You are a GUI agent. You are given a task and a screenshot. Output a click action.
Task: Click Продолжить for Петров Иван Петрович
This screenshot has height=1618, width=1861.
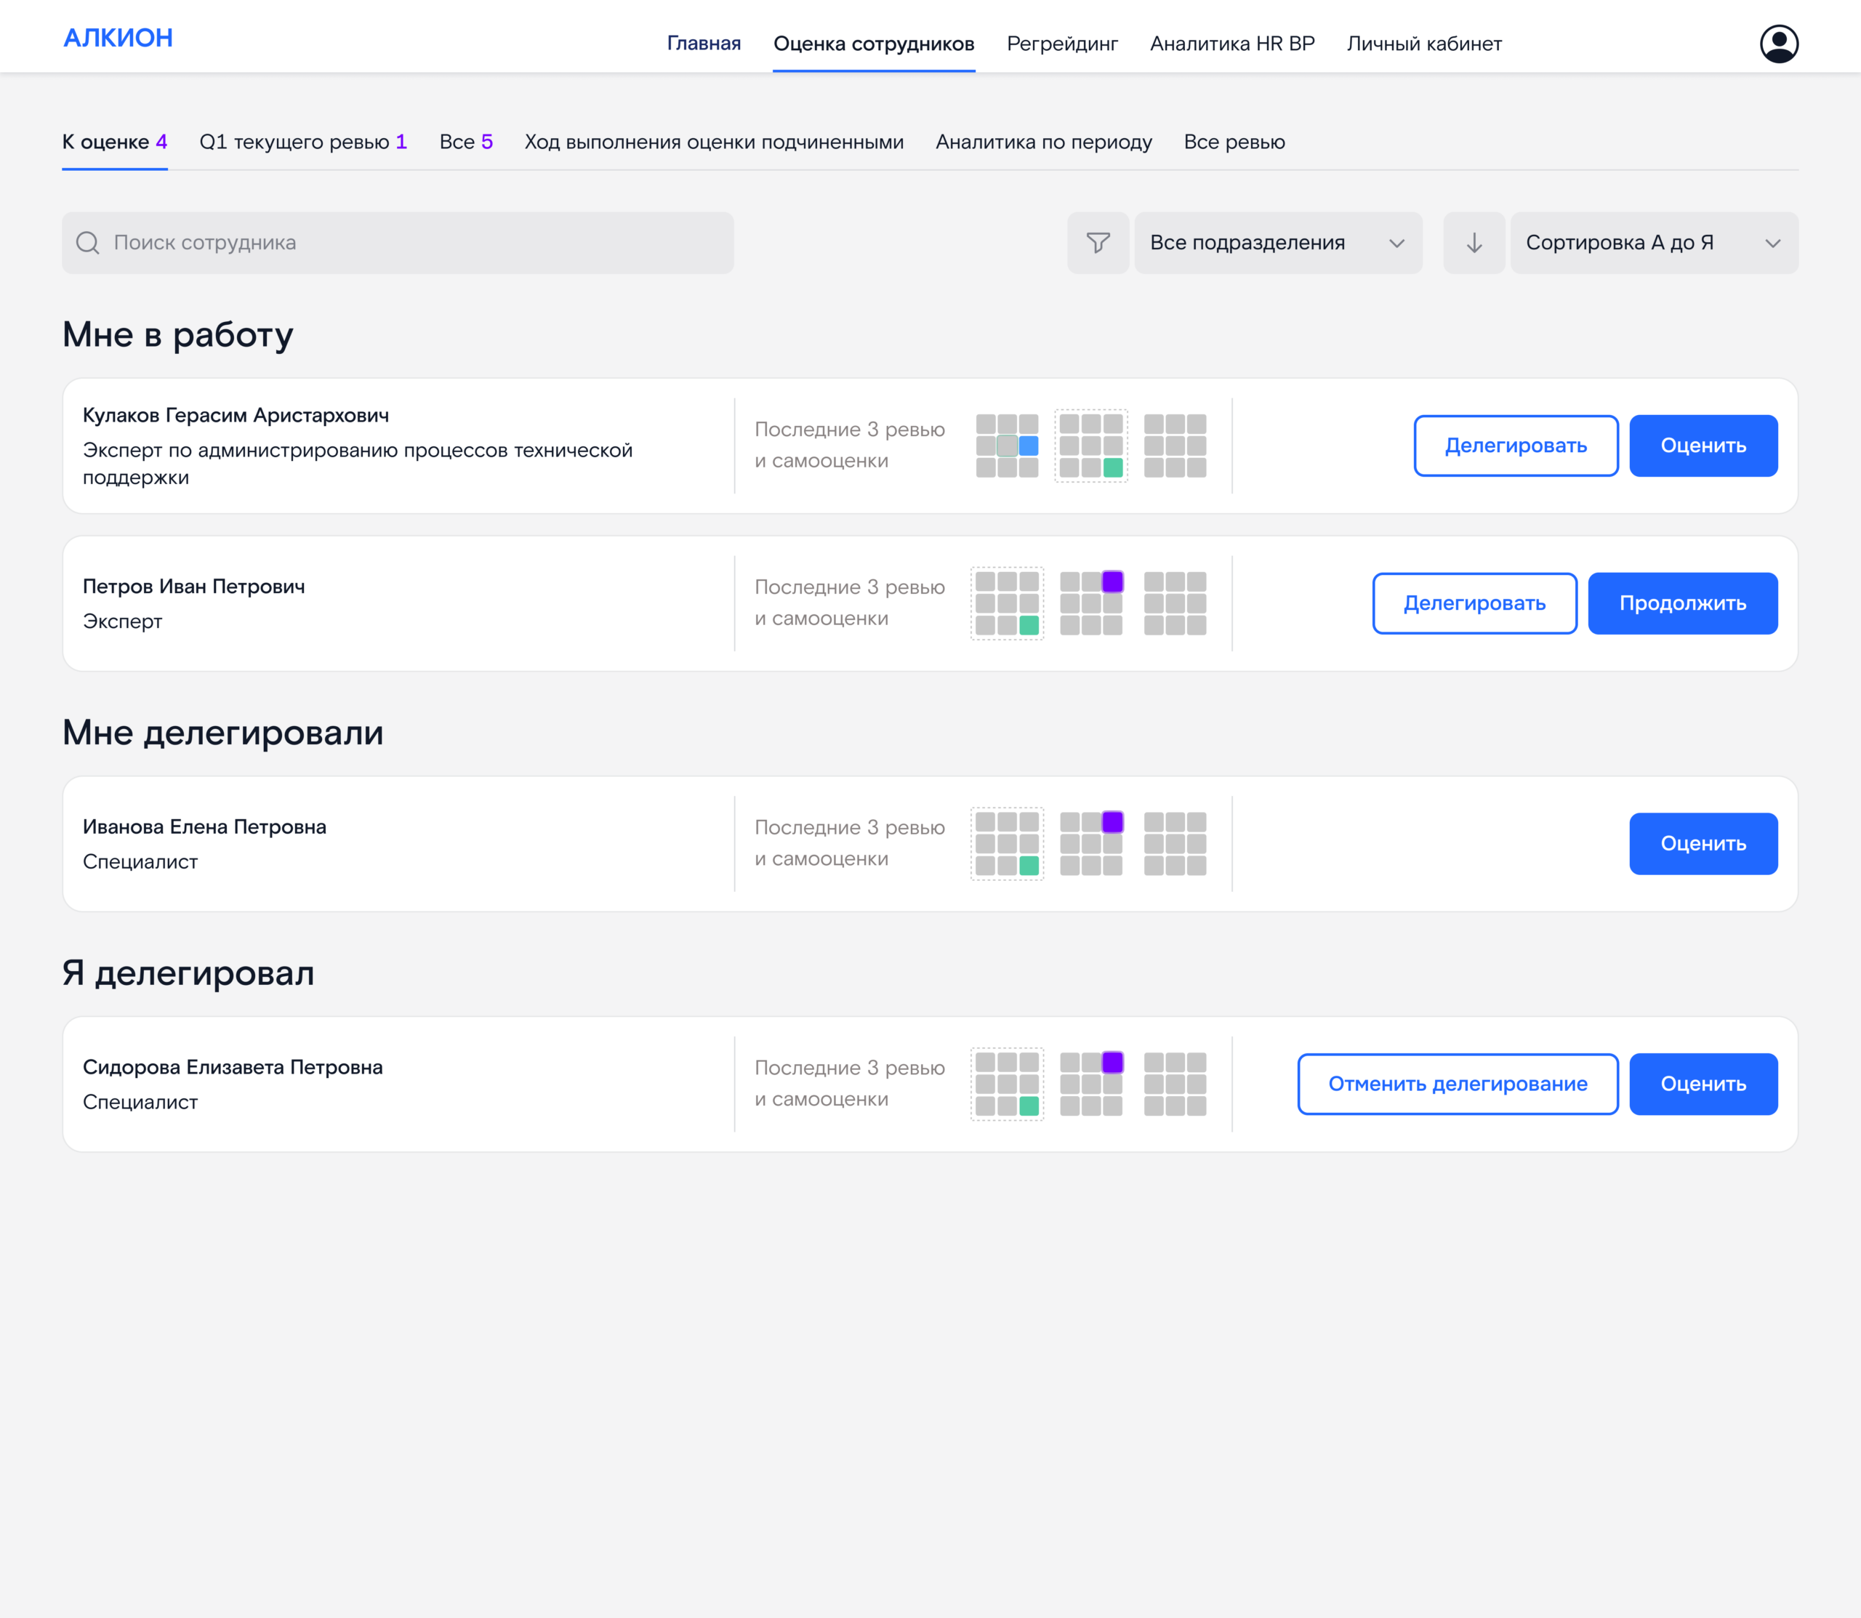coord(1682,603)
